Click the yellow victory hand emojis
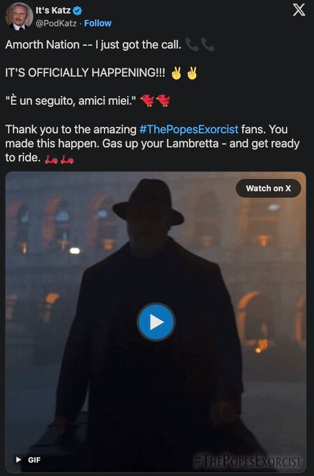This screenshot has height=476, width=314. pyautogui.click(x=184, y=73)
